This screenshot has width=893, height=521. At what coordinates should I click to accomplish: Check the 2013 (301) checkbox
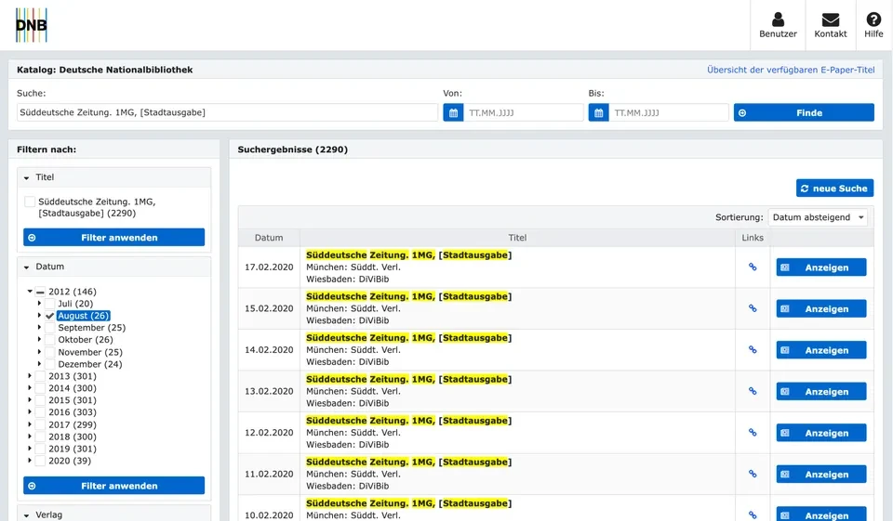tap(40, 376)
